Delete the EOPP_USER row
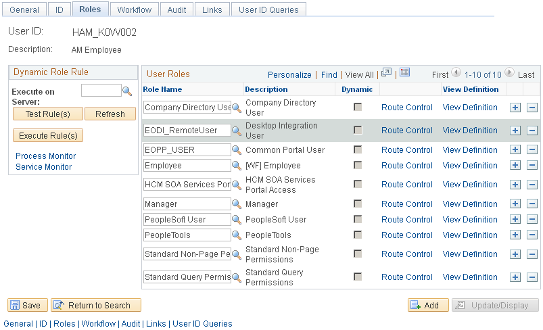Screen dimensions: 543x330 532,150
